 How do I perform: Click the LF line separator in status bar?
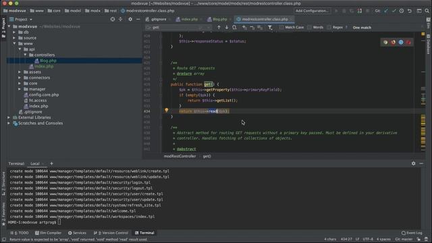pos(357,239)
